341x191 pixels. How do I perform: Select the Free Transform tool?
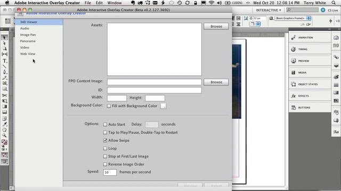pos(4,101)
